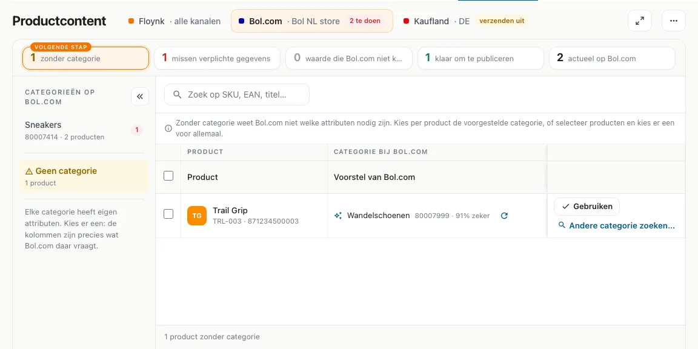Viewport: 698px width, 349px height.
Task: Click the Productcontent page title
Action: (x=59, y=21)
